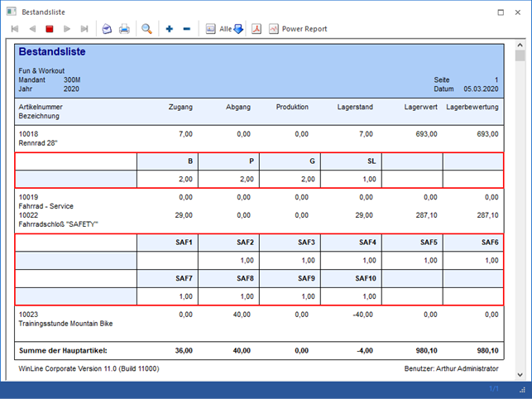Open the Alle download dropdown arrow
This screenshot has height=399, width=532.
pos(238,29)
